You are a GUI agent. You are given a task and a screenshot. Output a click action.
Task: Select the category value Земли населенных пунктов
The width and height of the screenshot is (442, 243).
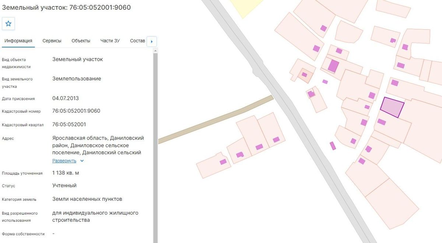pyautogui.click(x=87, y=199)
